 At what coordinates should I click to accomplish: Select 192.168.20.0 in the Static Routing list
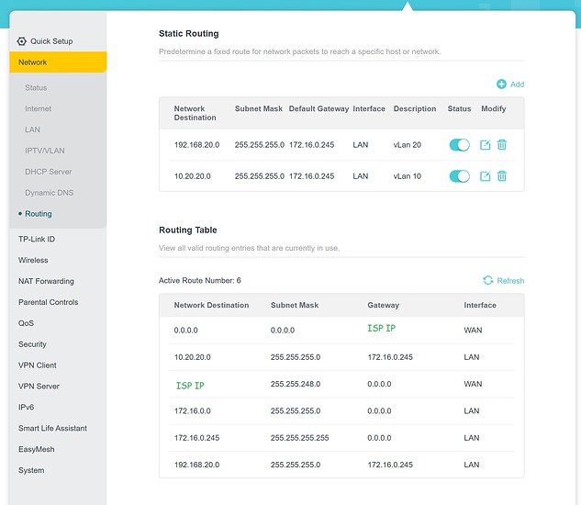(x=196, y=145)
